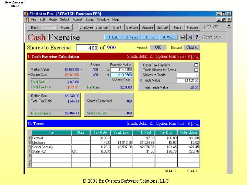Open help with the question mark icon
The image size is (247, 185).
197,37
